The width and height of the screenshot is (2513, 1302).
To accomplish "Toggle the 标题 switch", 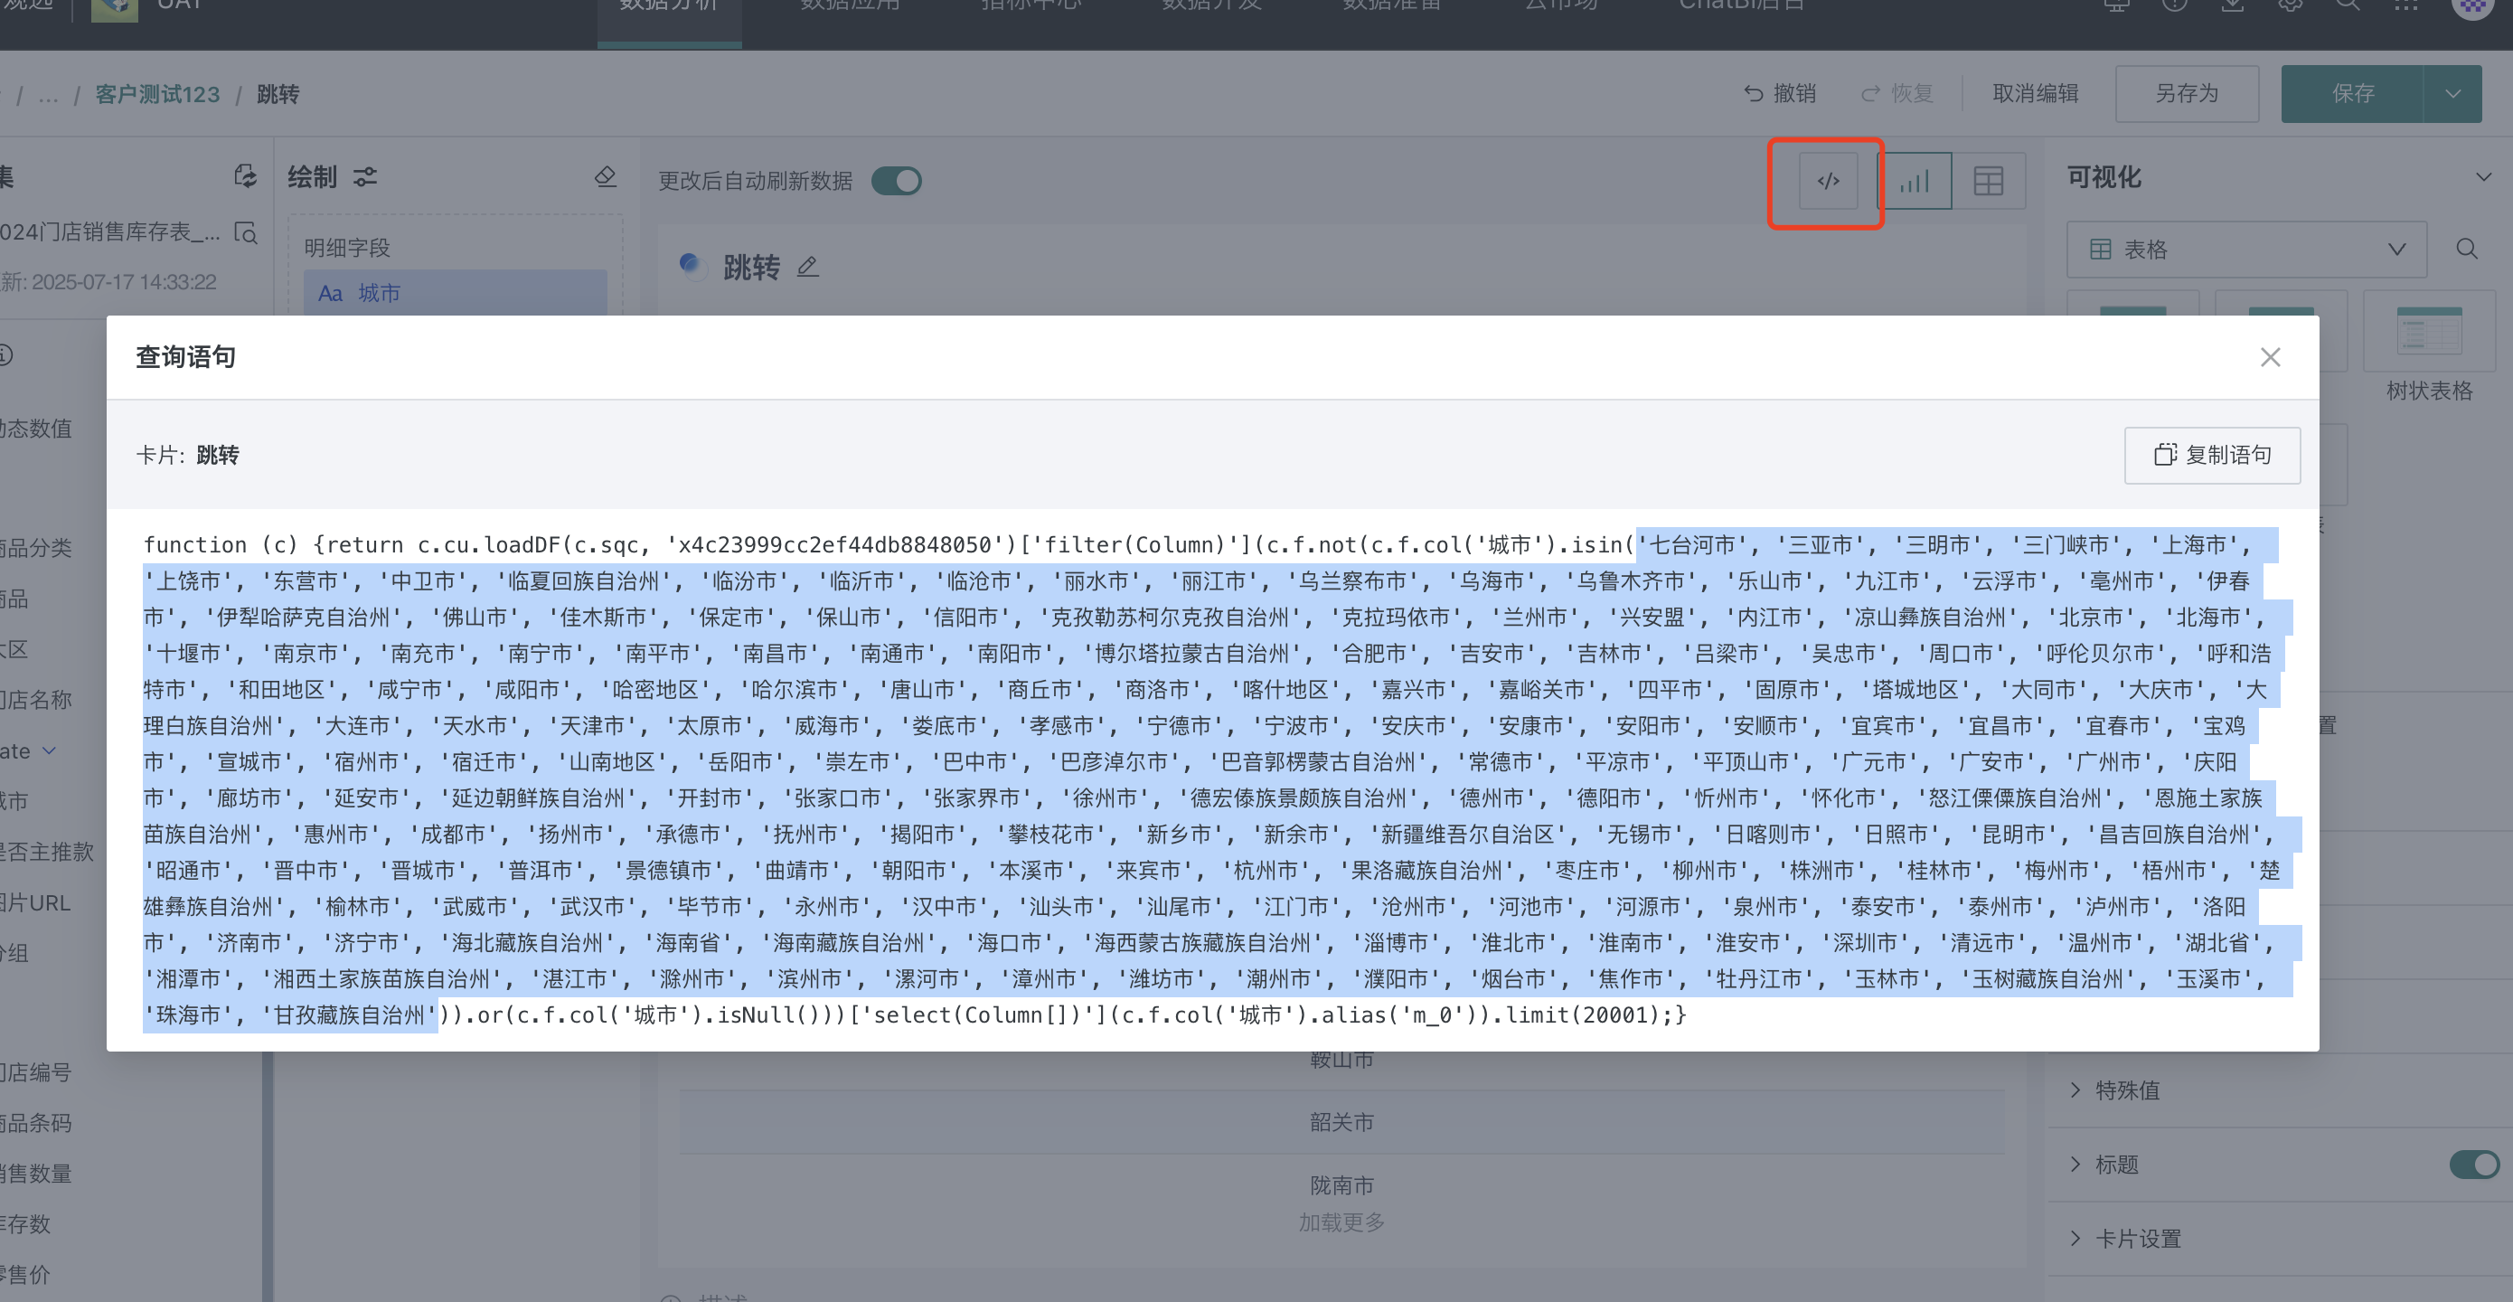I will (2473, 1164).
